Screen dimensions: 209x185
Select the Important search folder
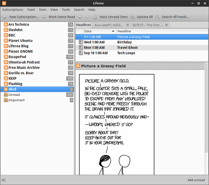pyautogui.click(x=37, y=100)
